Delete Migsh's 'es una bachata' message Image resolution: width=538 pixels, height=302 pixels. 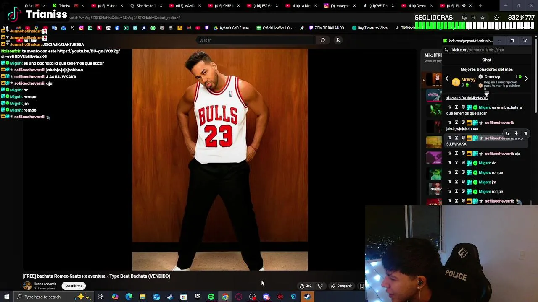(449, 107)
